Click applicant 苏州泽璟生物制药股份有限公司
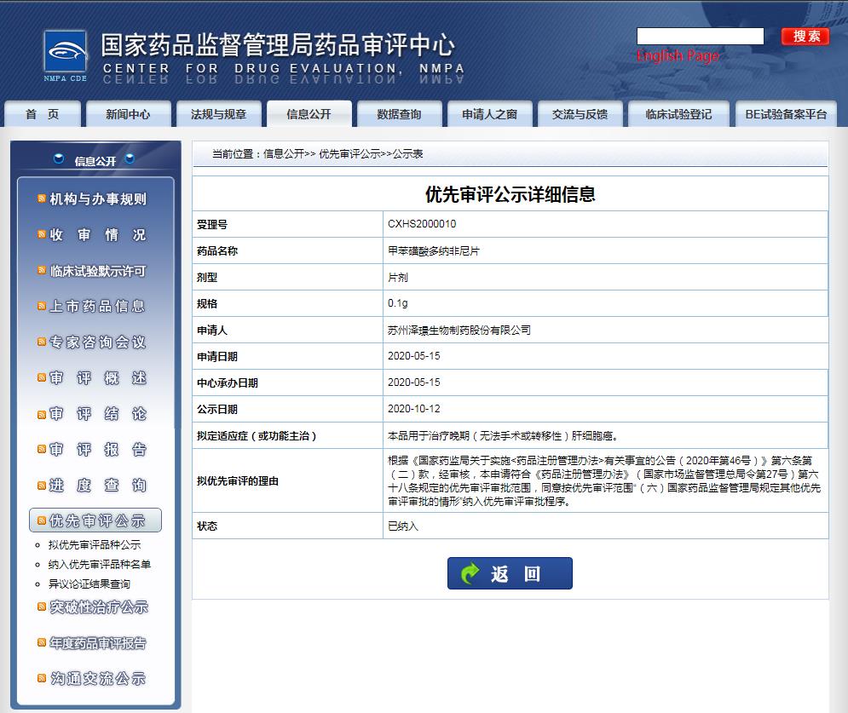The height and width of the screenshot is (713, 848). click(459, 330)
